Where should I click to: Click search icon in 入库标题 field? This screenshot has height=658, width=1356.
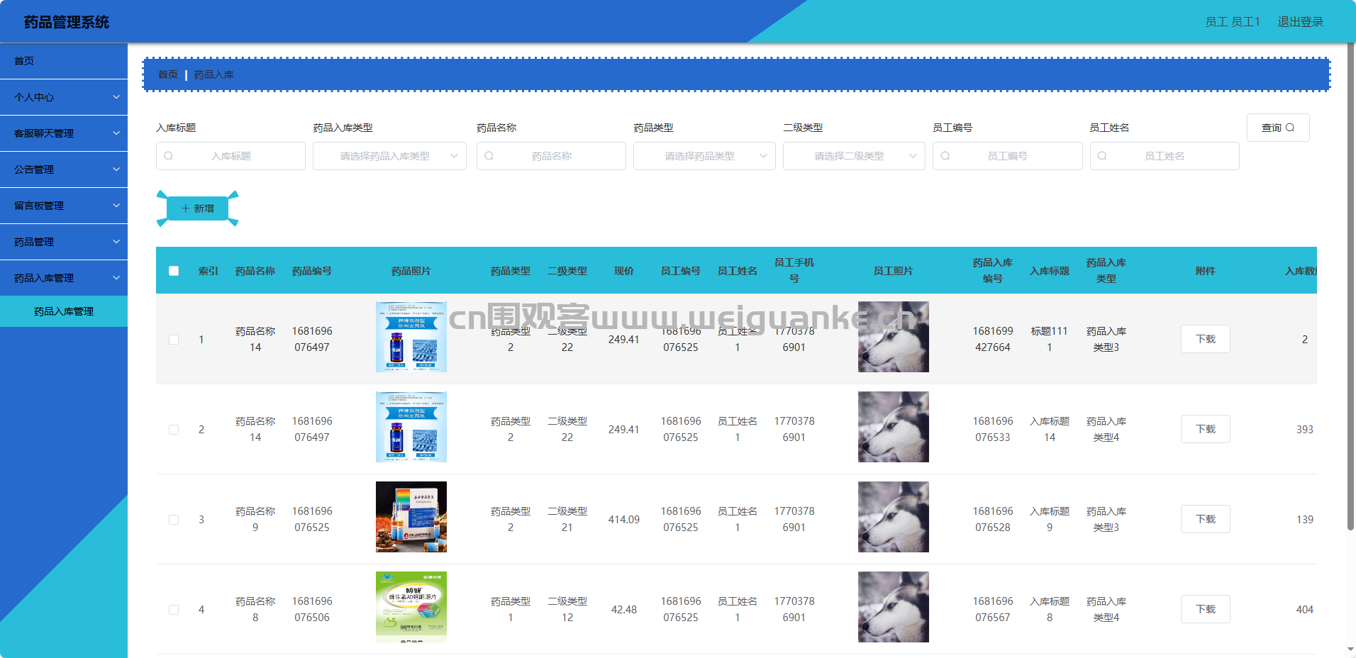169,156
